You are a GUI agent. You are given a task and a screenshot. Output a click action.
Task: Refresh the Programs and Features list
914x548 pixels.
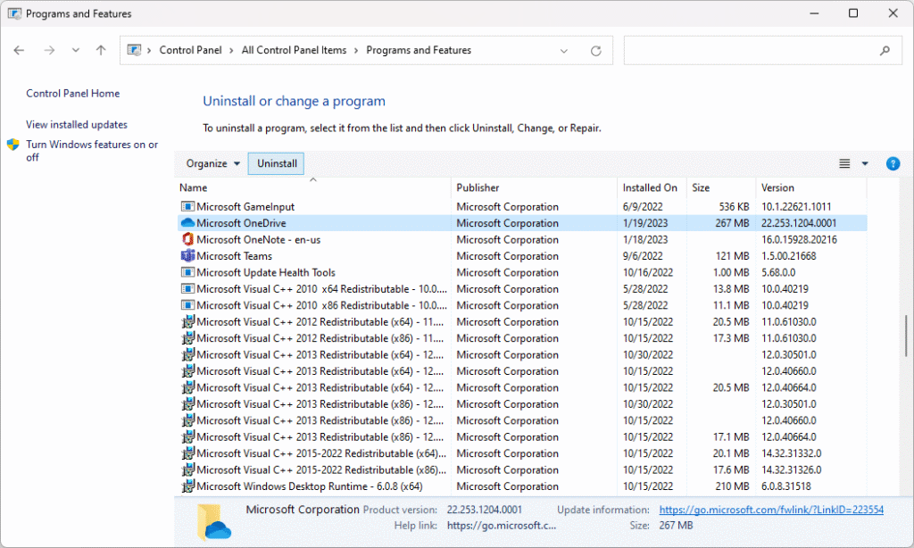595,51
